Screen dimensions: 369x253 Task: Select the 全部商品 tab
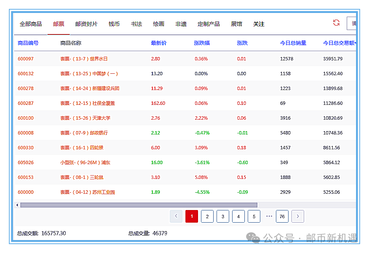click(x=30, y=24)
